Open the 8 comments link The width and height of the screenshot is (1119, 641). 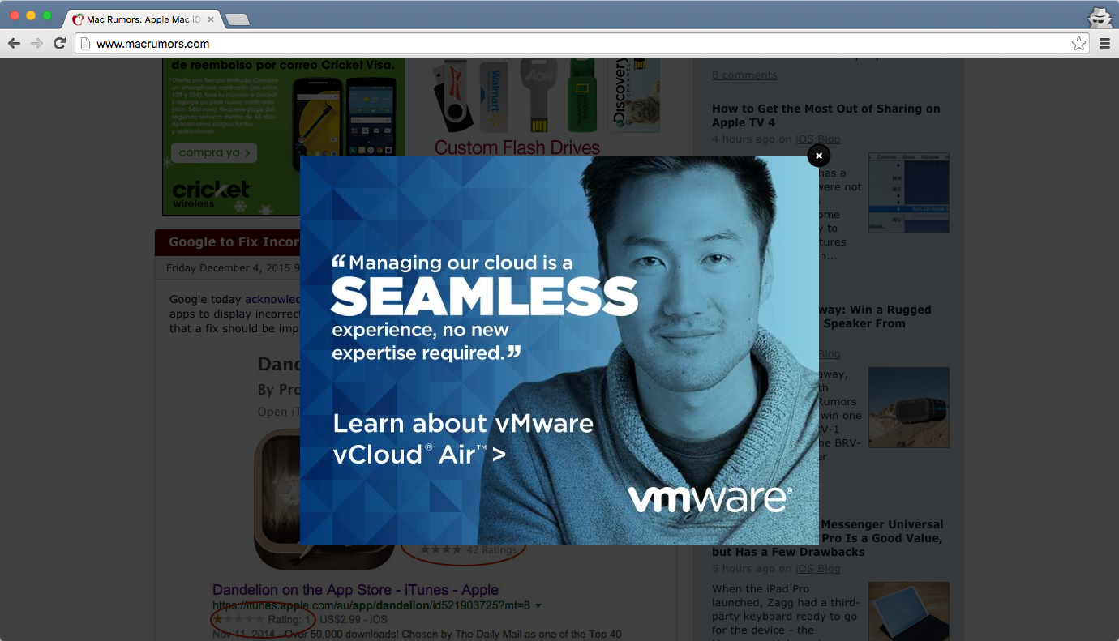point(744,75)
